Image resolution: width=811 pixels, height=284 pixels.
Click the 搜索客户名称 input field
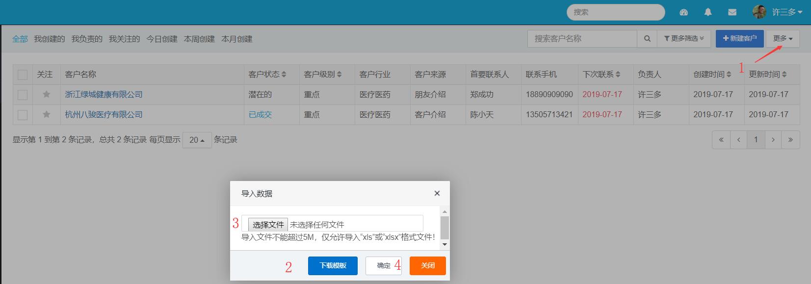click(x=582, y=38)
